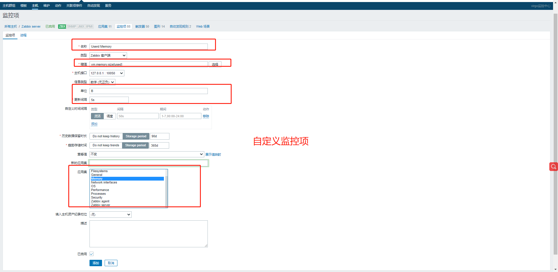Click the 单位 field containing B
The height and width of the screenshot is (272, 558).
(149, 91)
